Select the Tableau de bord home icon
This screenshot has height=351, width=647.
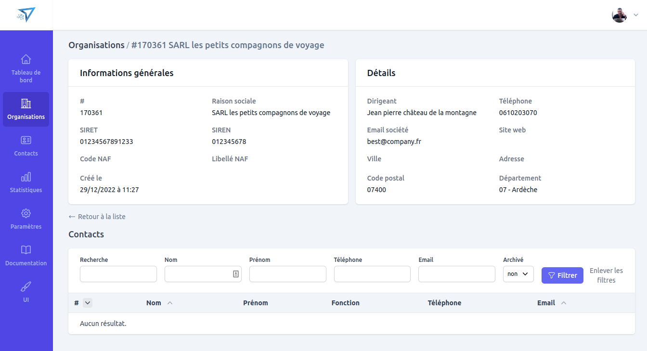[x=26, y=59]
